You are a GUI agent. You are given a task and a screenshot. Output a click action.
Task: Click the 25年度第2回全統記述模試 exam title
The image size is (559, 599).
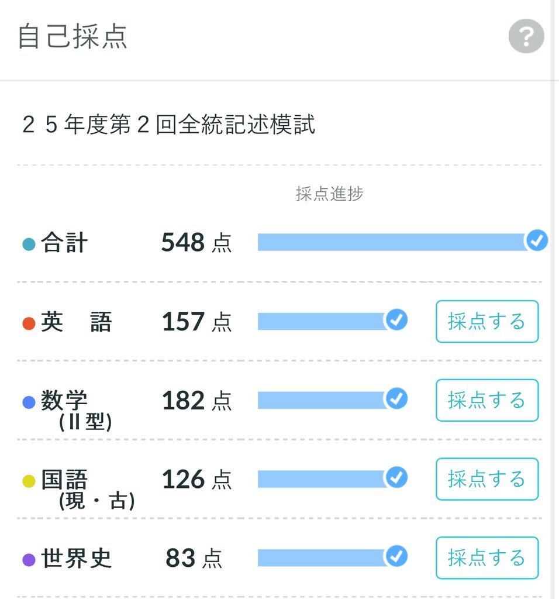point(168,126)
